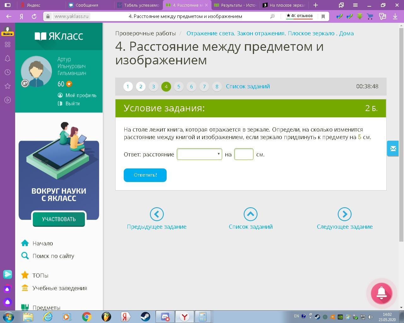Open the video play icon in the sidebar
The height and width of the screenshot is (323, 404).
(x=8, y=100)
